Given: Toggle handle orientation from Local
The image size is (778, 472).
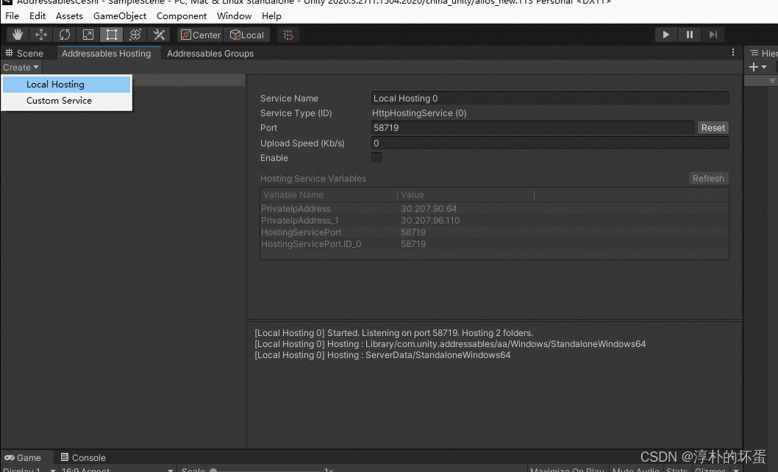Looking at the screenshot, I should tap(247, 34).
